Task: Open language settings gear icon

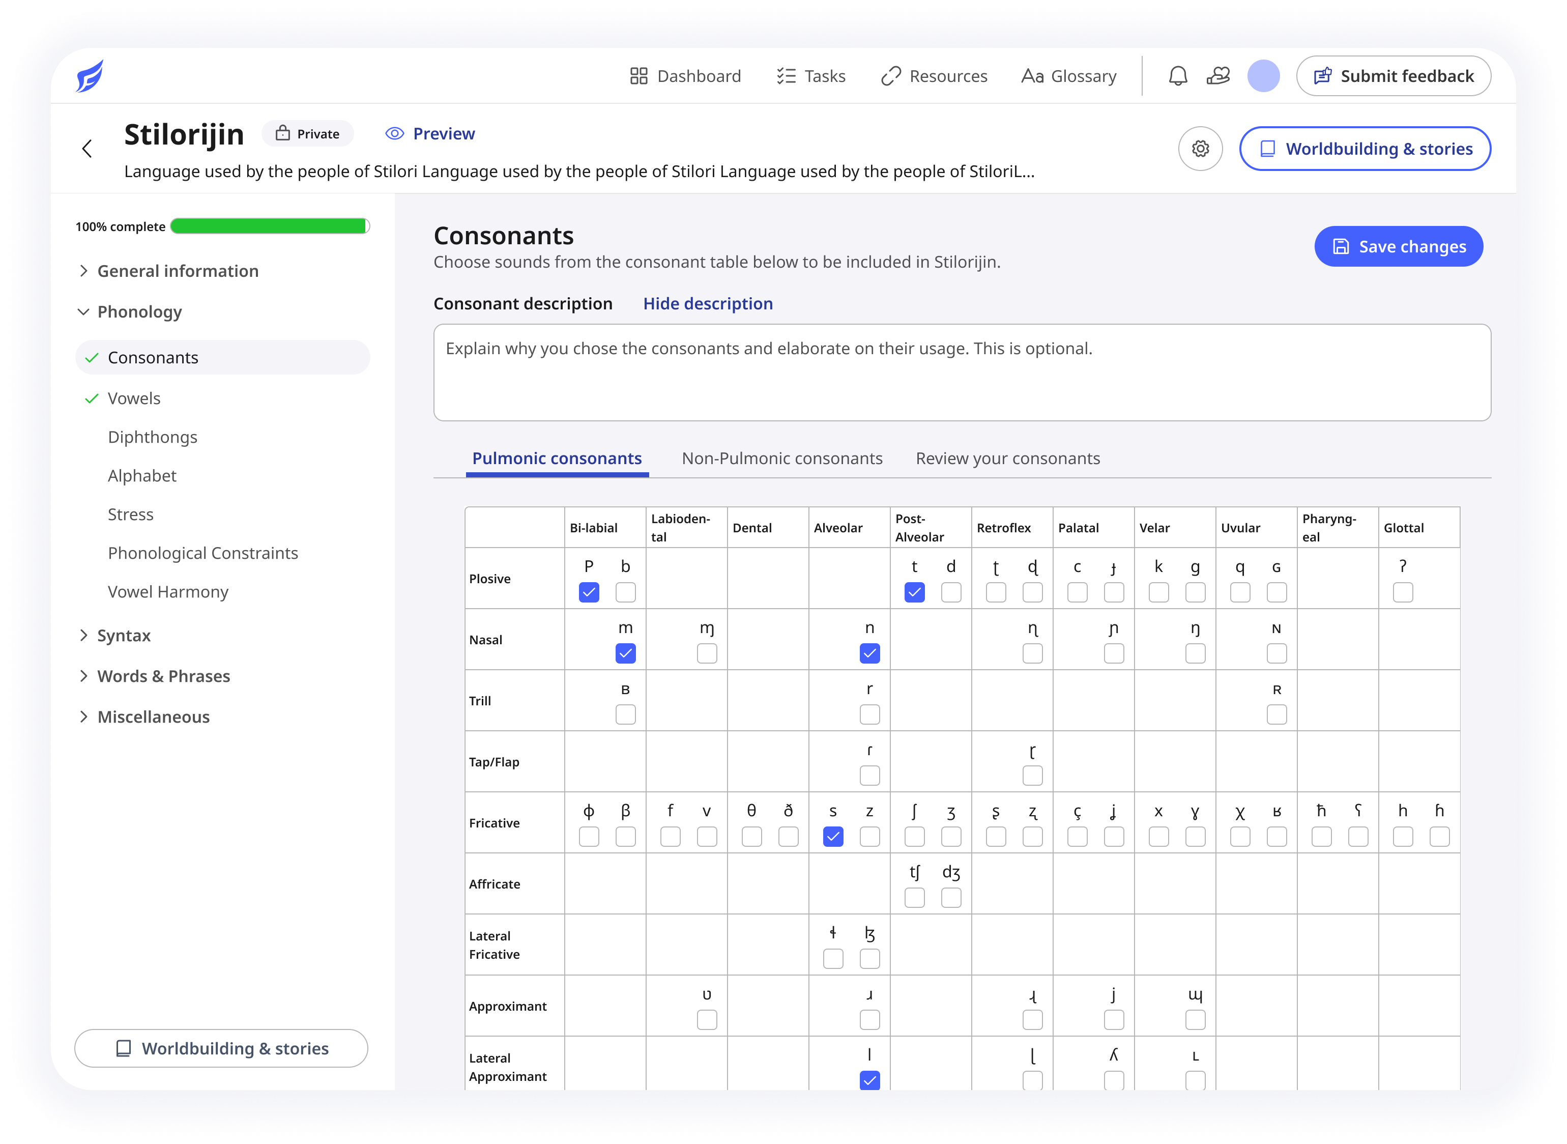Action: pyautogui.click(x=1200, y=148)
